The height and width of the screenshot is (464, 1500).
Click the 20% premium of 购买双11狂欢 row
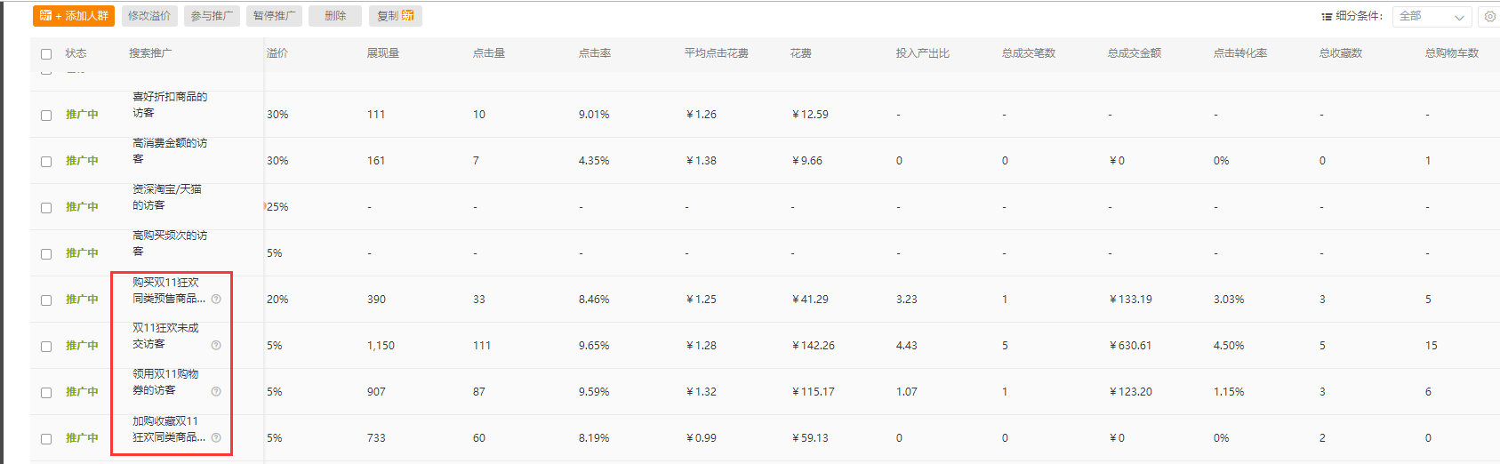point(277,300)
